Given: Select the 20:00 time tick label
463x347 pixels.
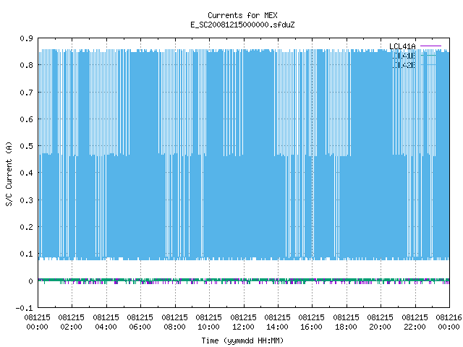Looking at the screenshot, I should coord(380,322).
